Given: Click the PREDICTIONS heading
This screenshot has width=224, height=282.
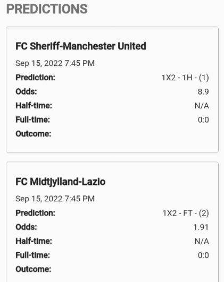Looking at the screenshot, I should pyautogui.click(x=47, y=9).
